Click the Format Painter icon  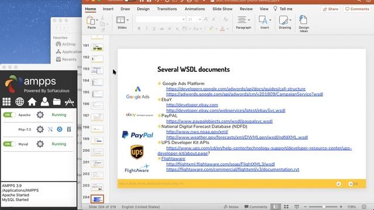pyautogui.click(x=103, y=30)
